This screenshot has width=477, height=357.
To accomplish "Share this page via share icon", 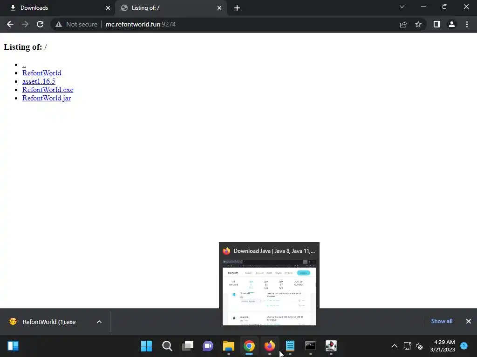I will [403, 24].
